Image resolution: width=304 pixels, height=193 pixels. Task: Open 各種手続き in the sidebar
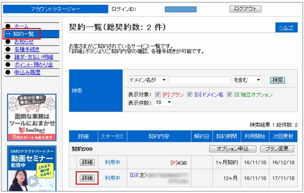tap(27, 49)
